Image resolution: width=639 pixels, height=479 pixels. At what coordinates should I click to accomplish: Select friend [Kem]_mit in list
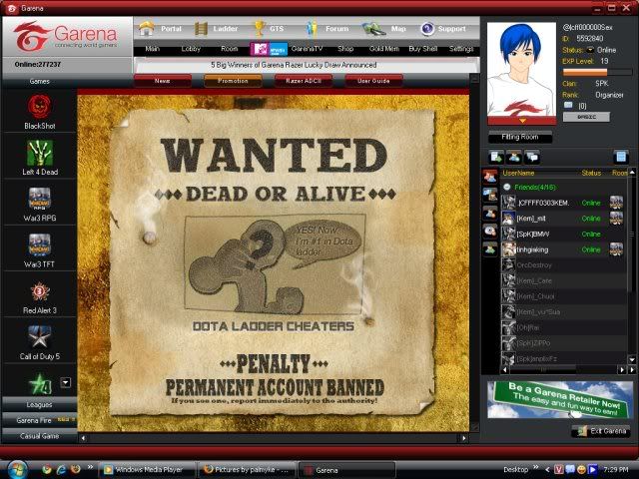[562, 219]
